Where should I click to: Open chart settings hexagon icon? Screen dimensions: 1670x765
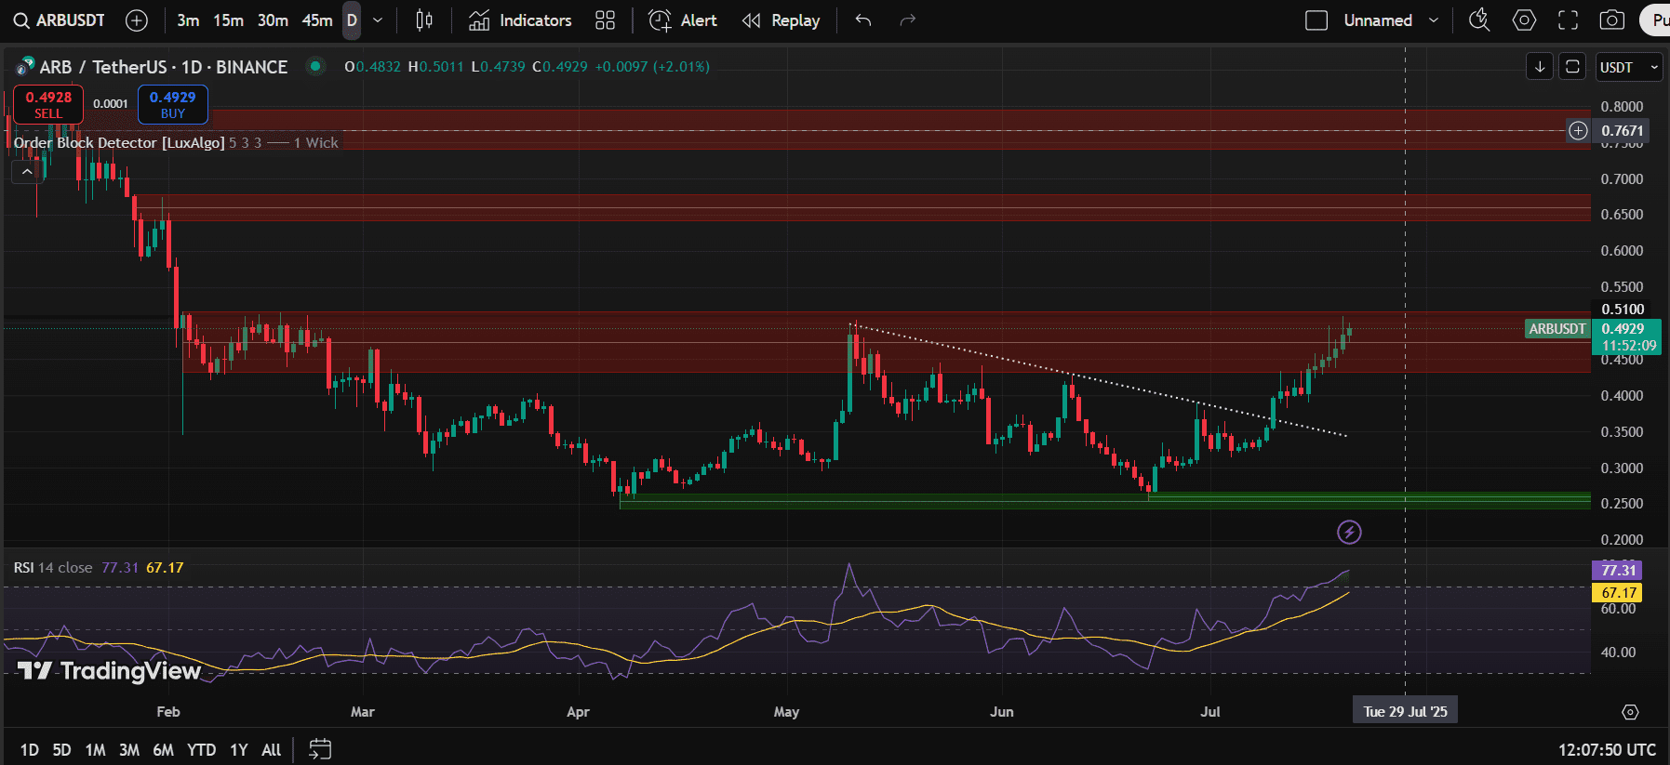tap(1524, 20)
